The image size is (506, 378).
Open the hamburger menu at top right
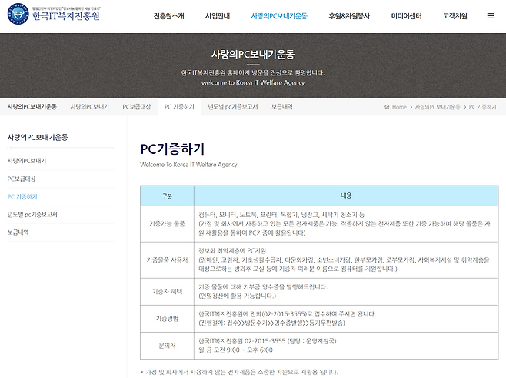point(491,15)
